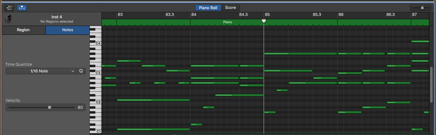This screenshot has width=436, height=135.
Task: Adjust the horizontal zoom slider
Action: pos(422,8)
